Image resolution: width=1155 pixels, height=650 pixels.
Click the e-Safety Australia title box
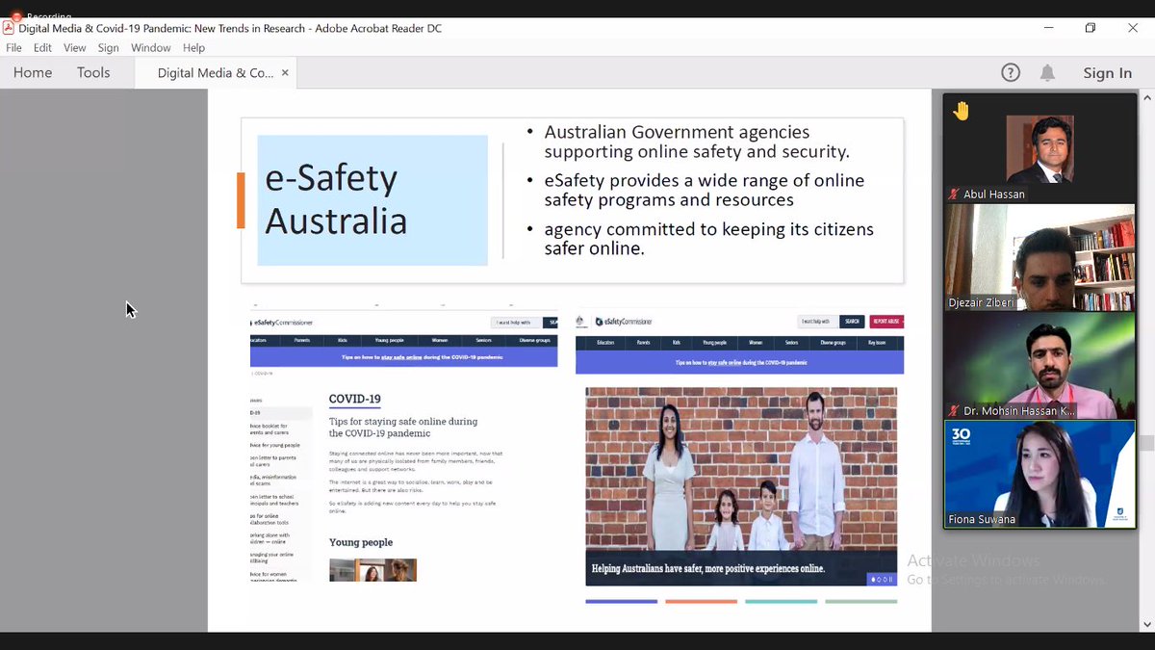click(372, 200)
